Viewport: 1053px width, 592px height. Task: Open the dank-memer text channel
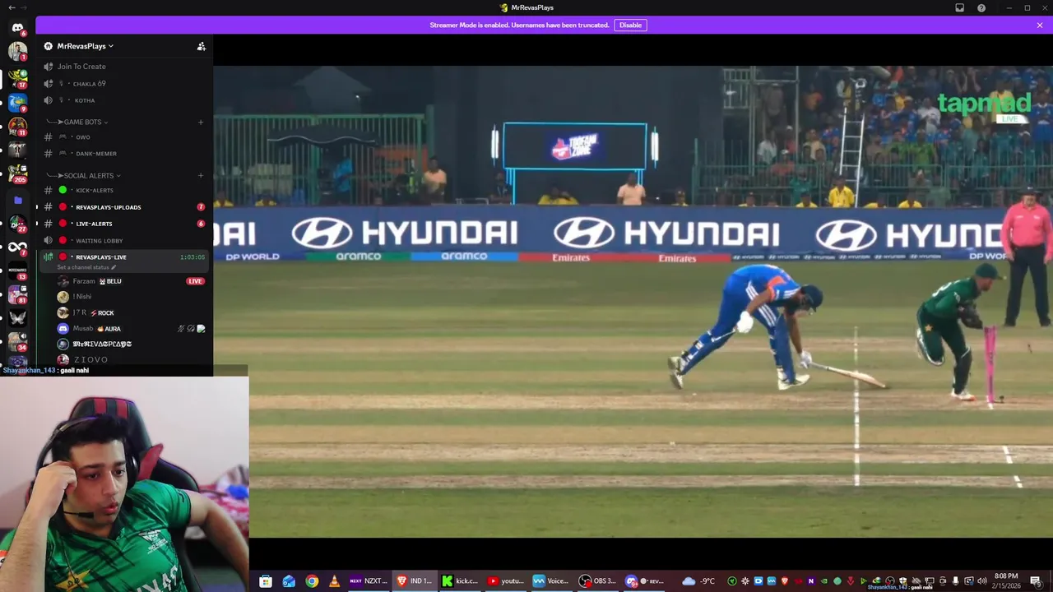[123, 154]
